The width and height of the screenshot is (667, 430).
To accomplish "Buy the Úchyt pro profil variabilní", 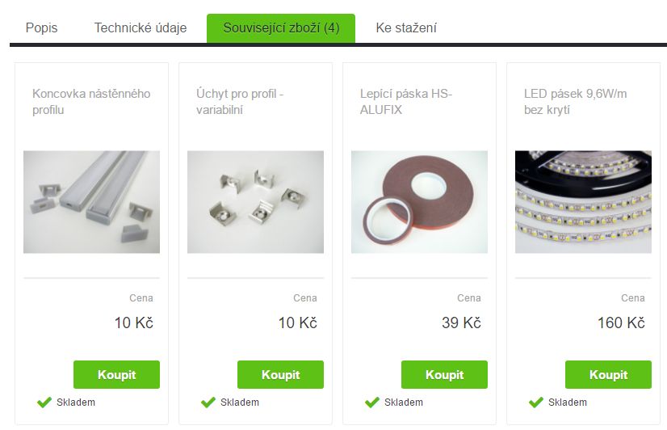I will pos(280,374).
